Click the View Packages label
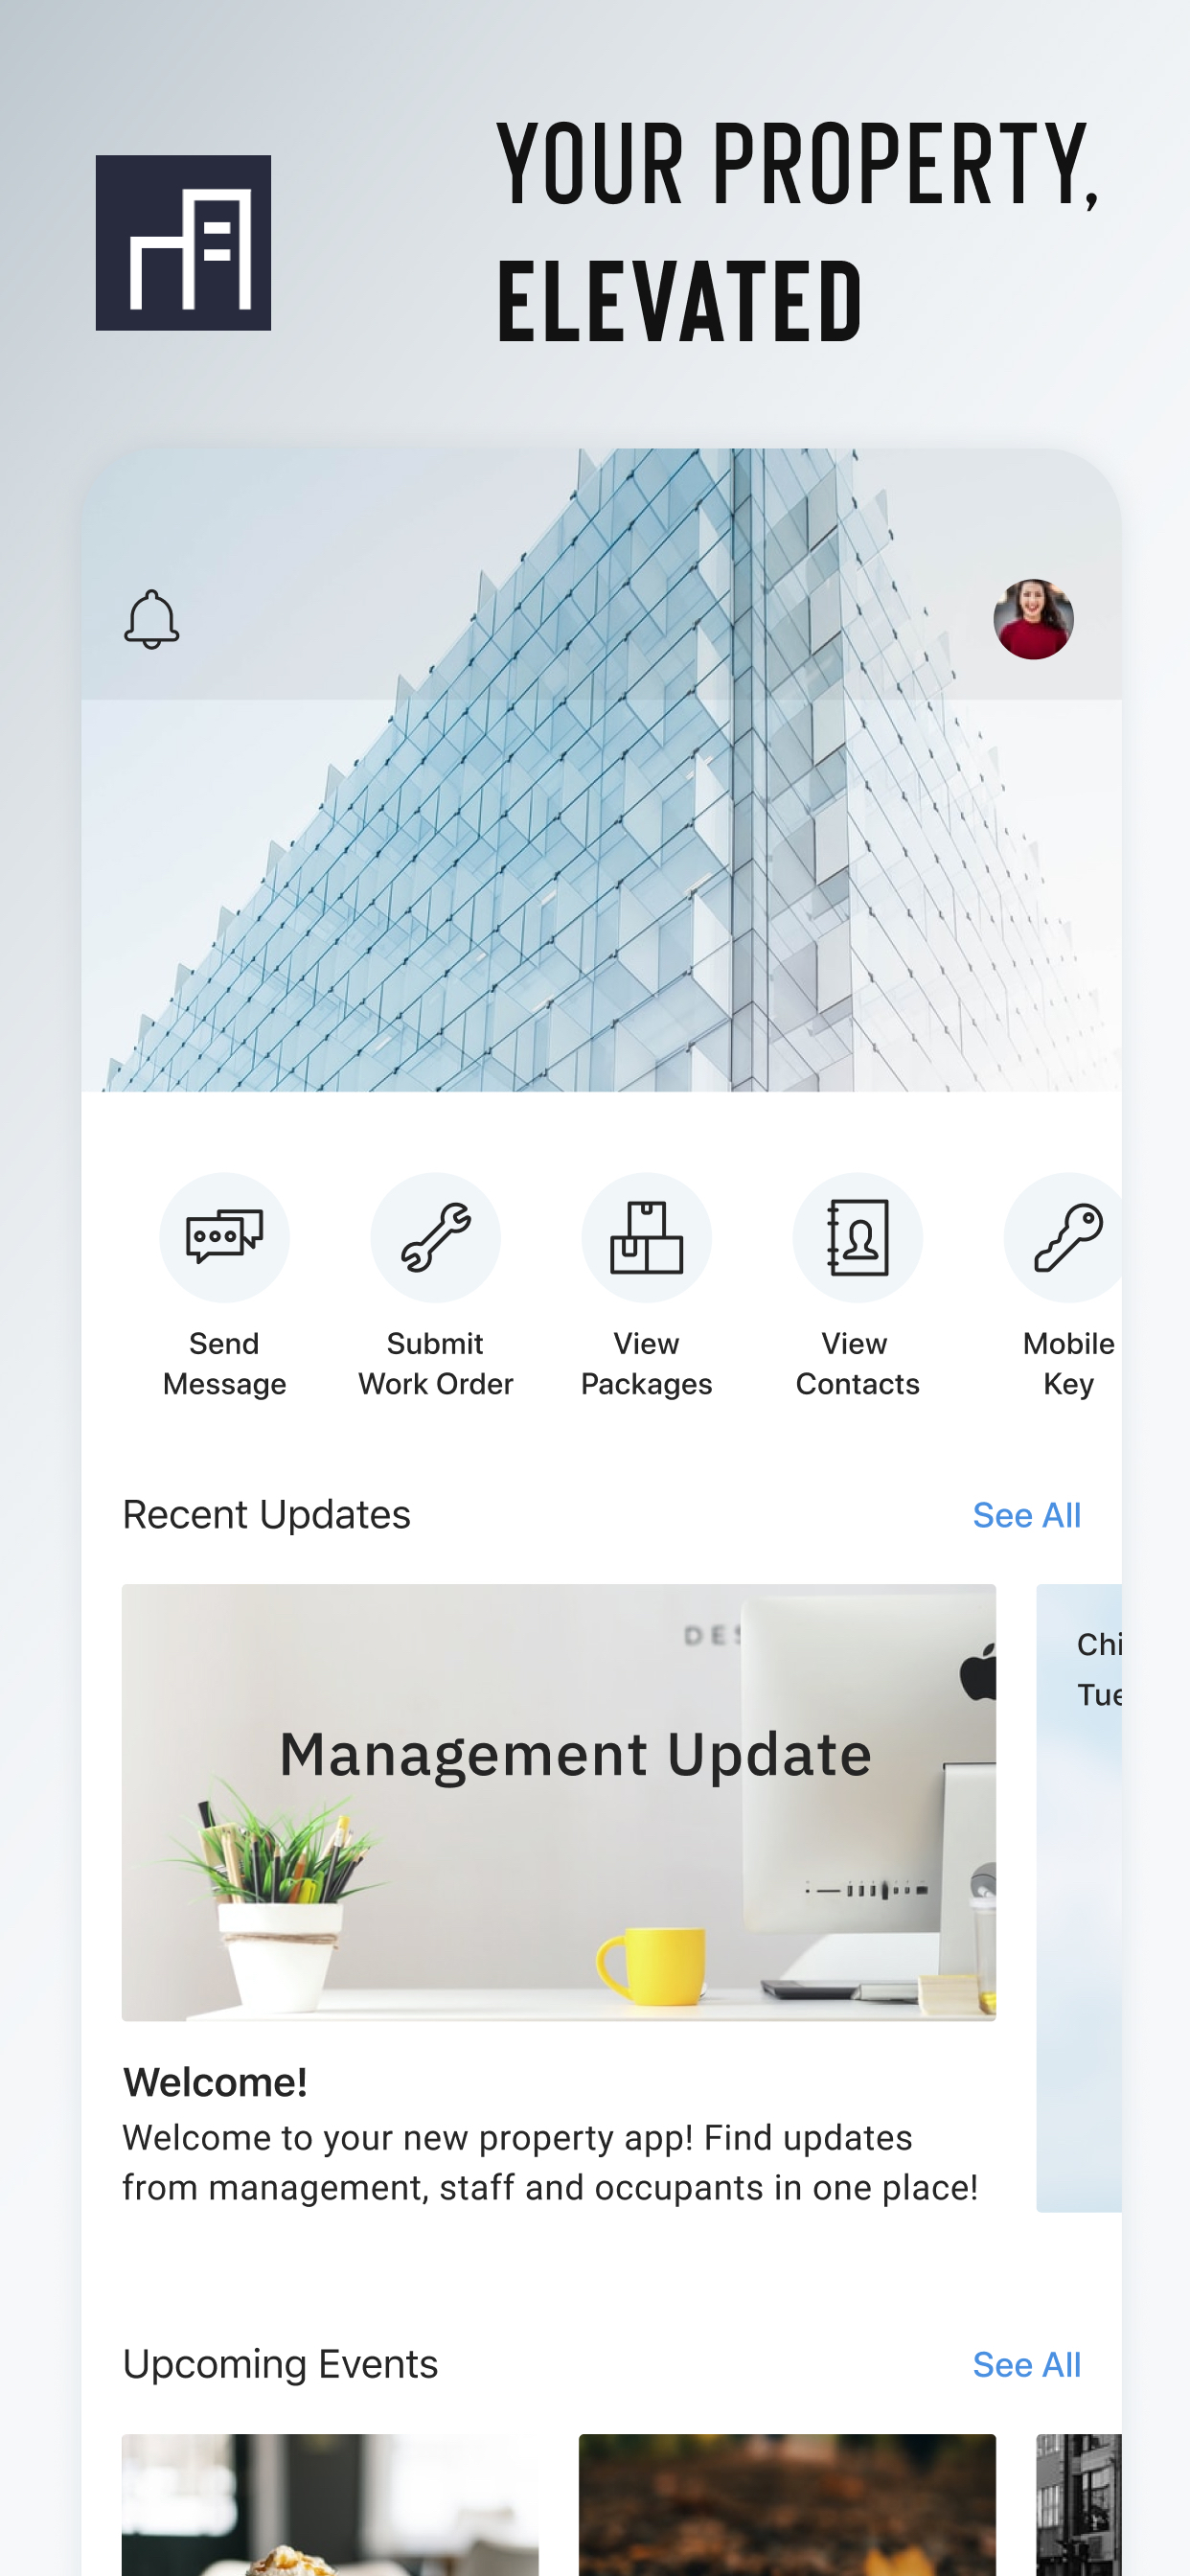The width and height of the screenshot is (1190, 2576). (x=646, y=1363)
